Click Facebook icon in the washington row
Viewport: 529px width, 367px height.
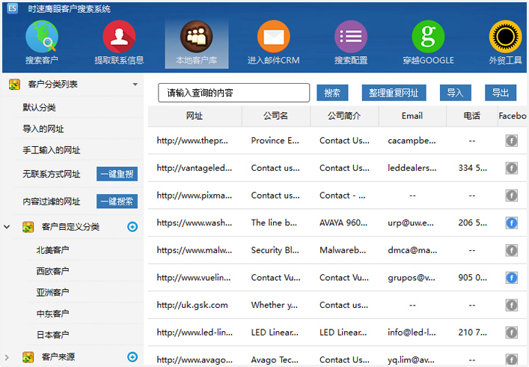click(512, 222)
